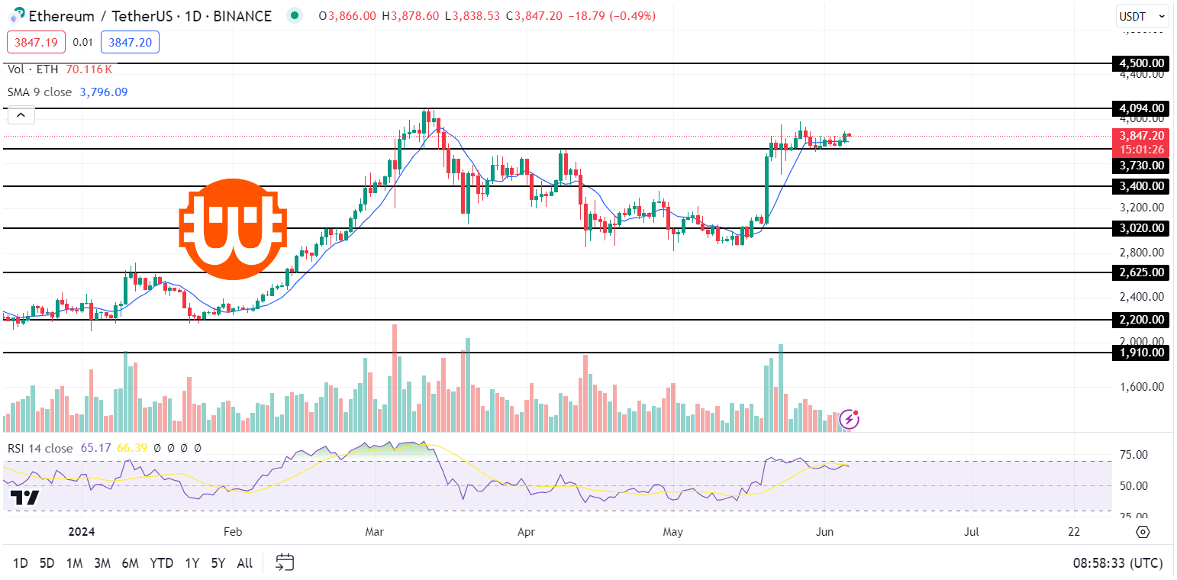Collapse the indicator legend with the arrow button
The height and width of the screenshot is (580, 1177).
click(21, 116)
